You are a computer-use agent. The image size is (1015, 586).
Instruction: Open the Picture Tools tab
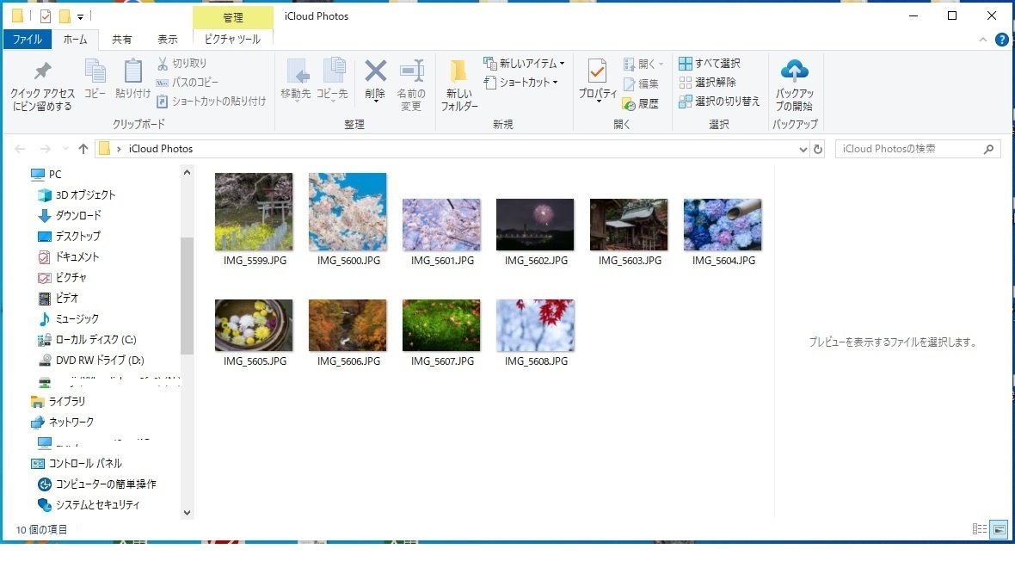[232, 40]
